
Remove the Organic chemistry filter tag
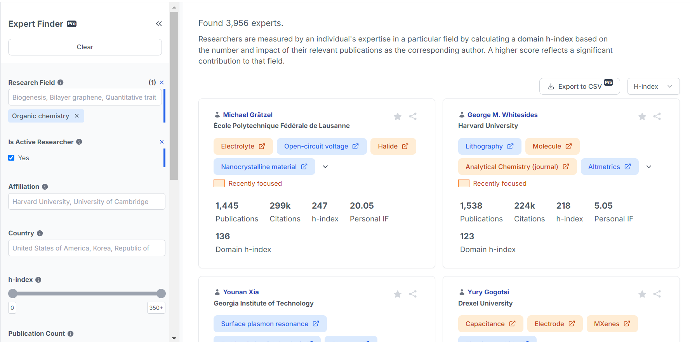click(77, 116)
